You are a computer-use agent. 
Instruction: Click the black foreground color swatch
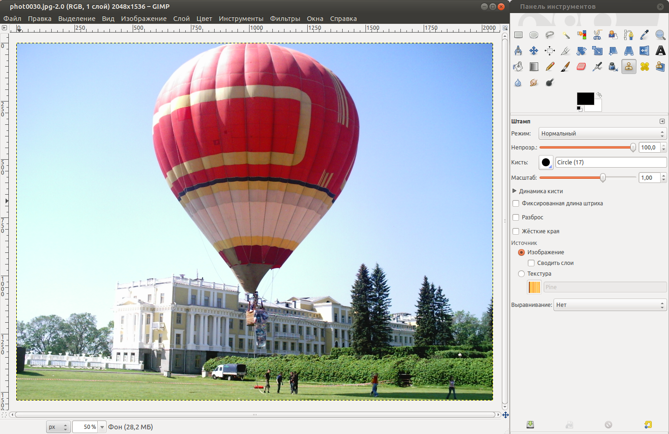585,98
